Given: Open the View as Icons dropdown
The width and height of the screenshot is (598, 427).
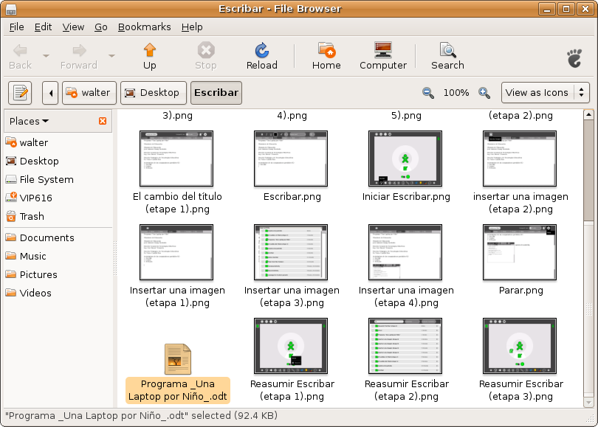Looking at the screenshot, I should click(545, 93).
